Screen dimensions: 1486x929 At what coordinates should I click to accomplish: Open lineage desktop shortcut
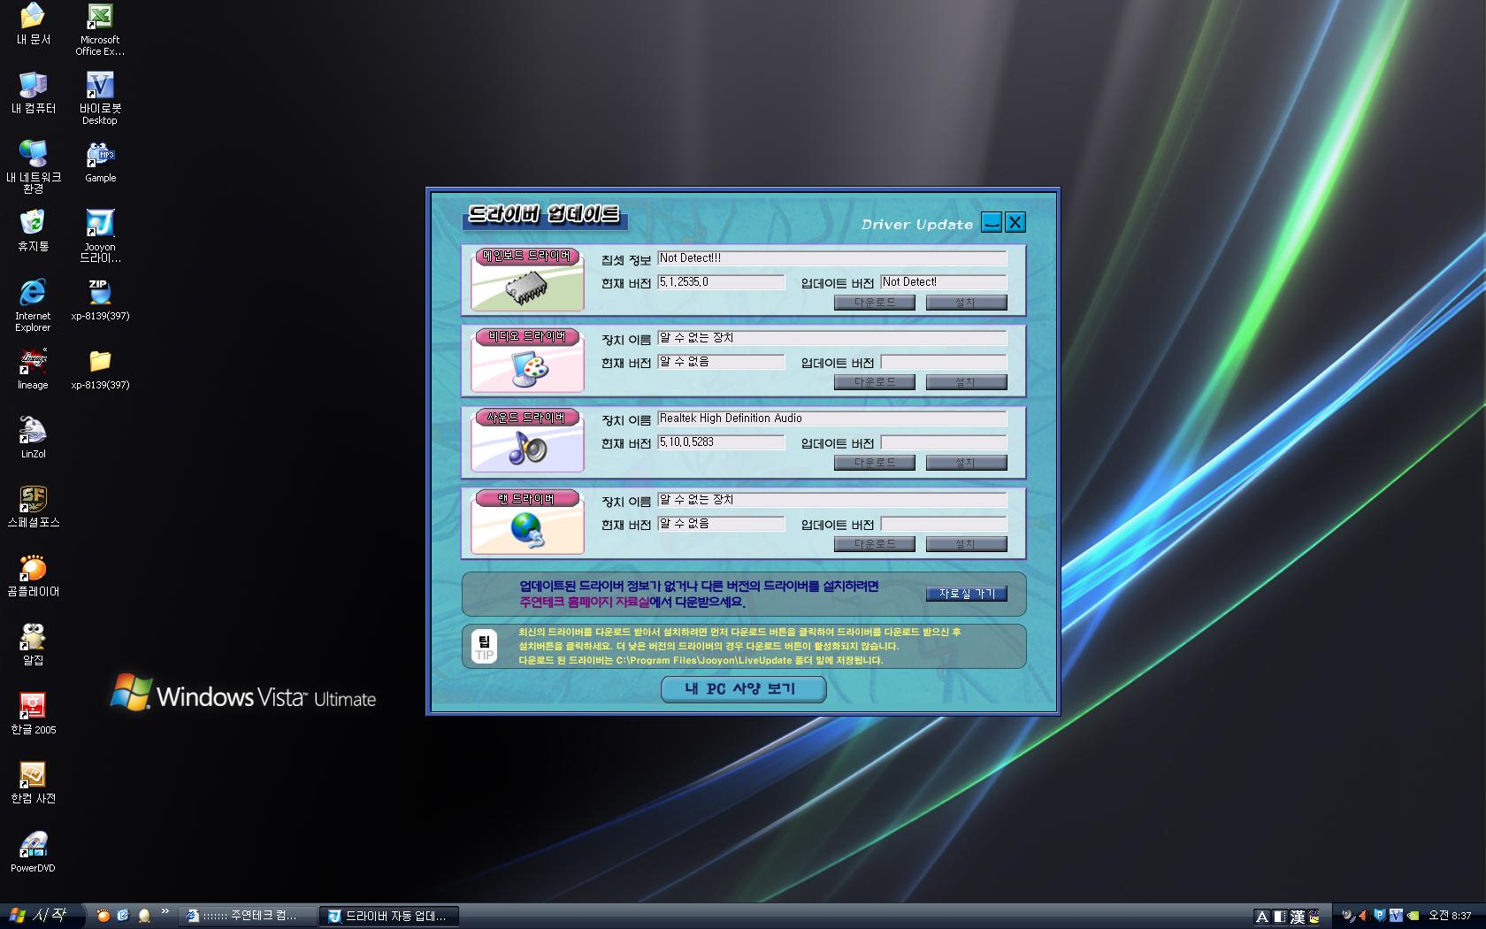pos(33,369)
